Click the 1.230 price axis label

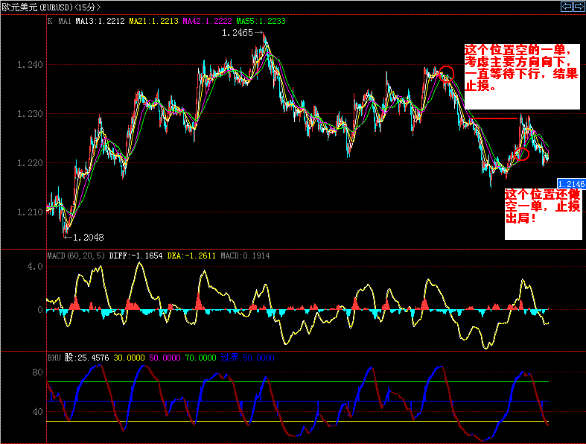[x=30, y=114]
